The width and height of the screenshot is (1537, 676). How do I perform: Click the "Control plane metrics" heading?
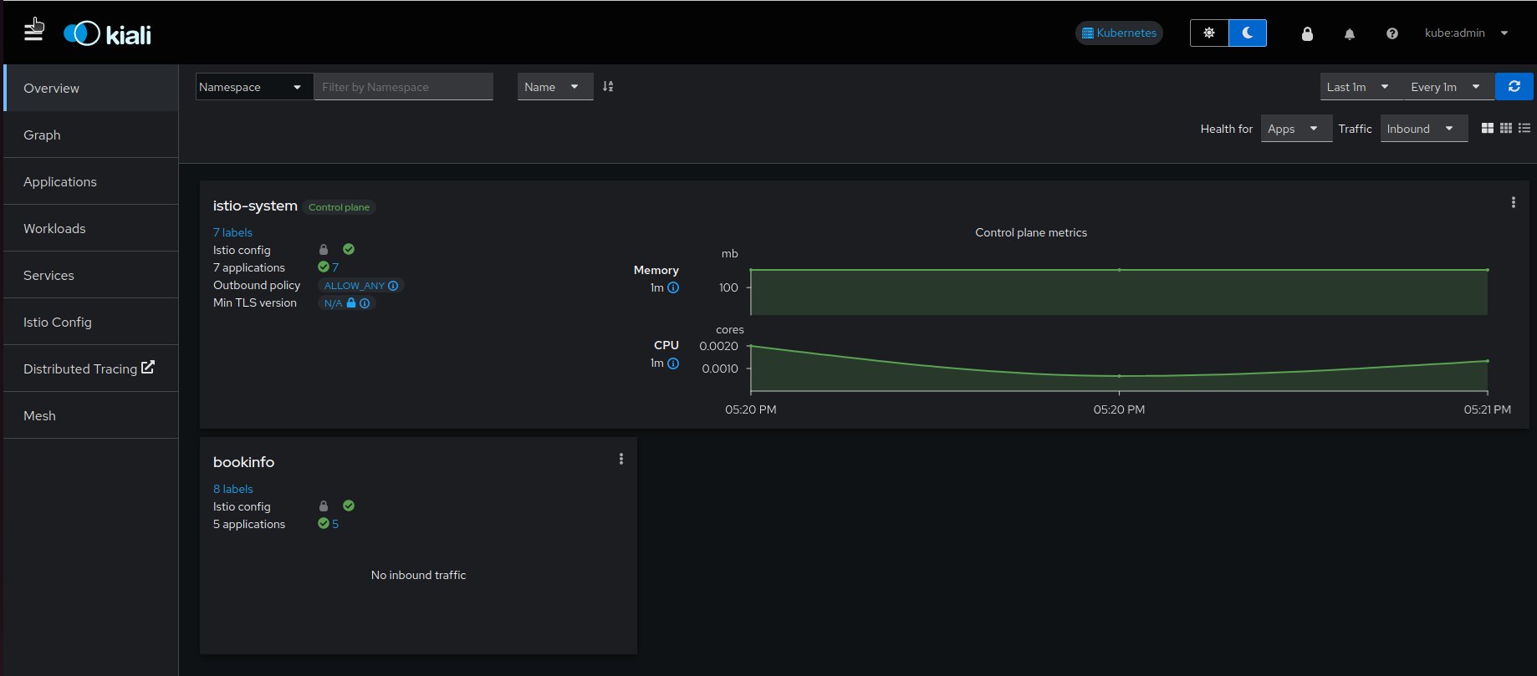pyautogui.click(x=1031, y=232)
